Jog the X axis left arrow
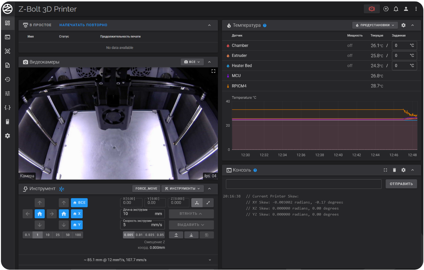This screenshot has width=424, height=270. click(x=27, y=214)
